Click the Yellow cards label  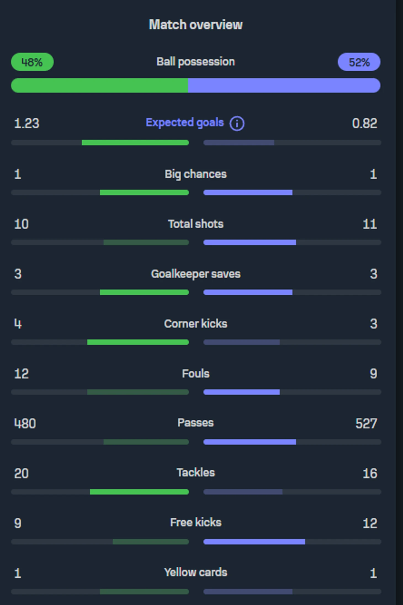coord(196,572)
